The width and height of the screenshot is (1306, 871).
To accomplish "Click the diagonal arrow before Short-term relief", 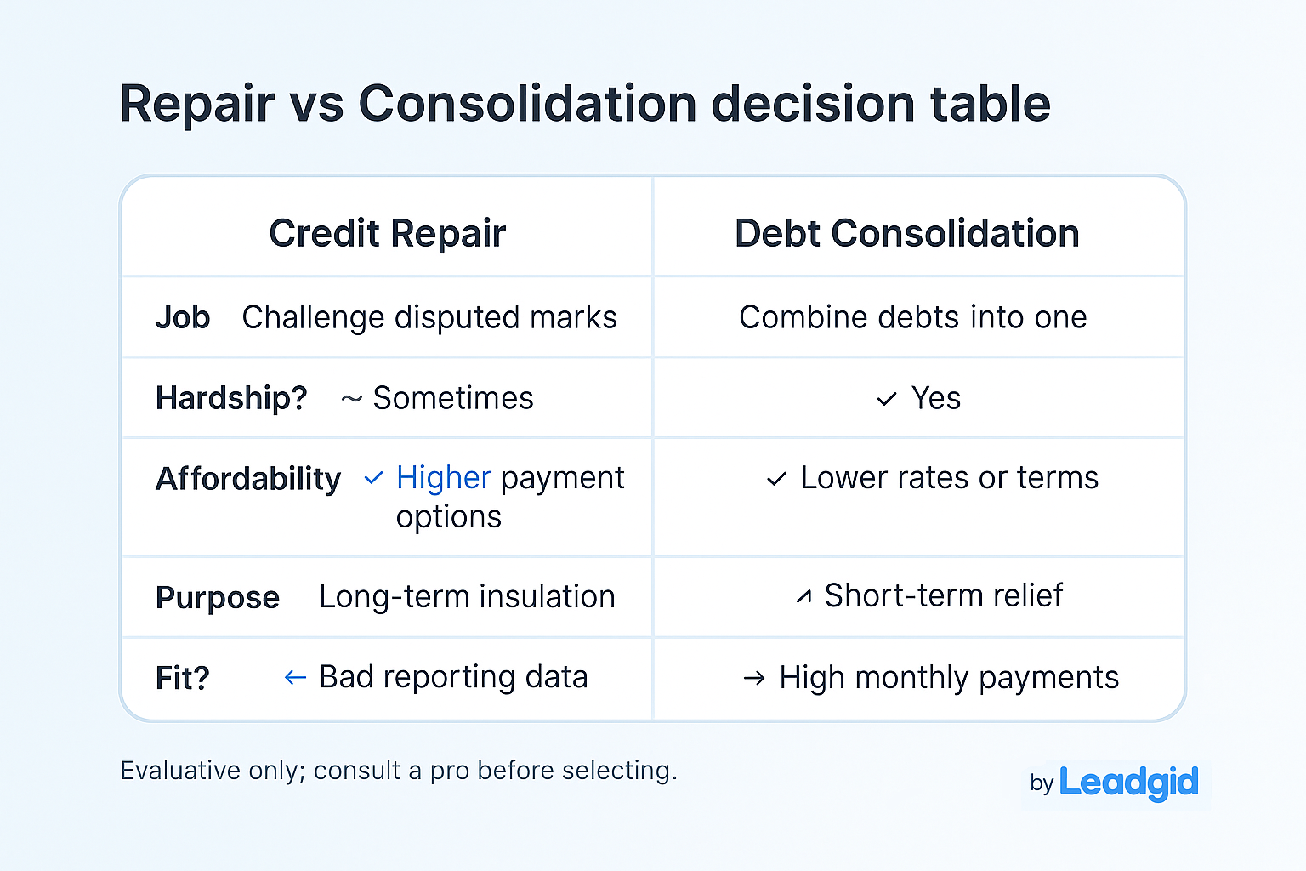I will [x=803, y=597].
